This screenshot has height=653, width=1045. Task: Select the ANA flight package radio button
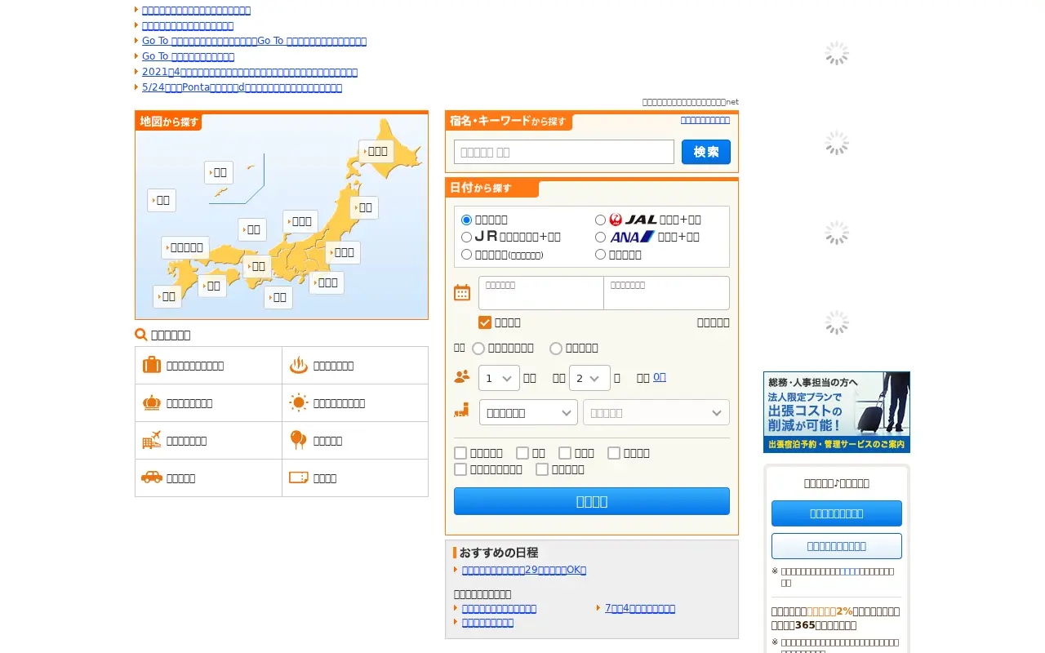pos(600,237)
